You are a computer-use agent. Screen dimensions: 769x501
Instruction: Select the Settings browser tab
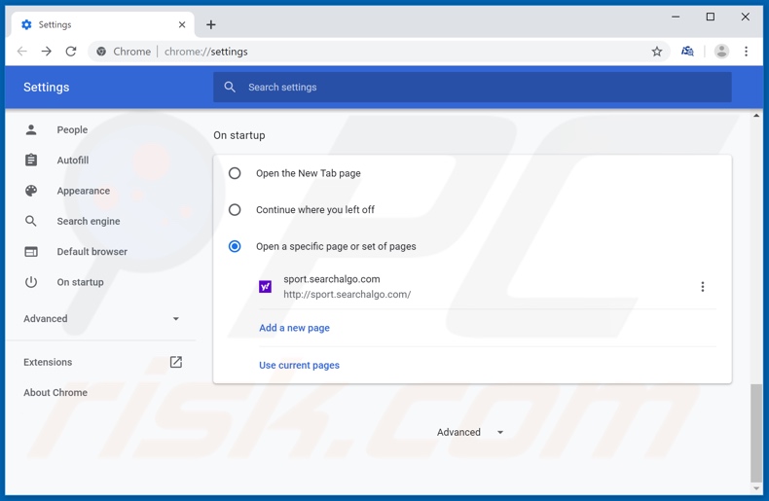(102, 24)
